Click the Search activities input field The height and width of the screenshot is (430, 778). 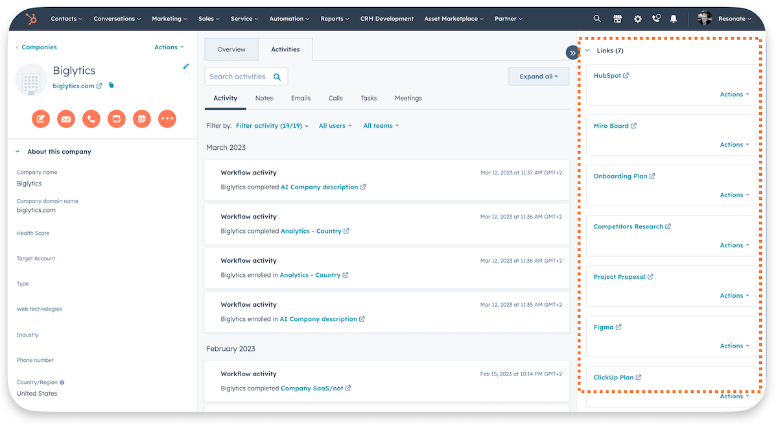point(246,77)
